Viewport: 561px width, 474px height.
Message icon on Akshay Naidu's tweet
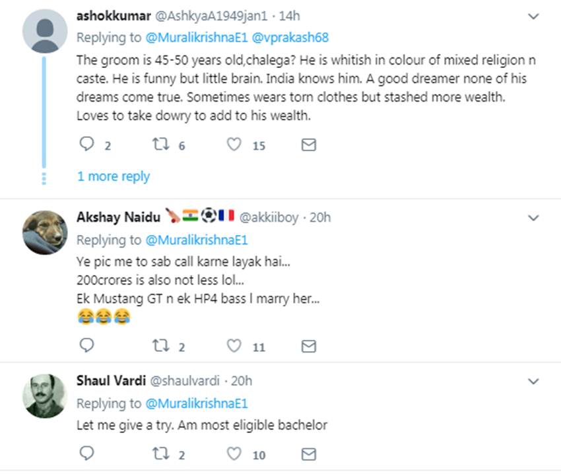[308, 345]
